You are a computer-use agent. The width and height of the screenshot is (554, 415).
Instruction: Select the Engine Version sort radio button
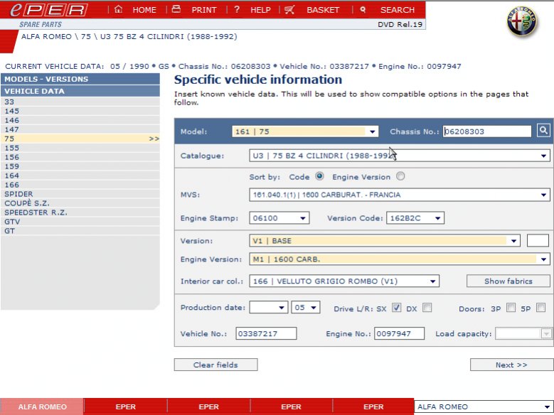(400, 177)
